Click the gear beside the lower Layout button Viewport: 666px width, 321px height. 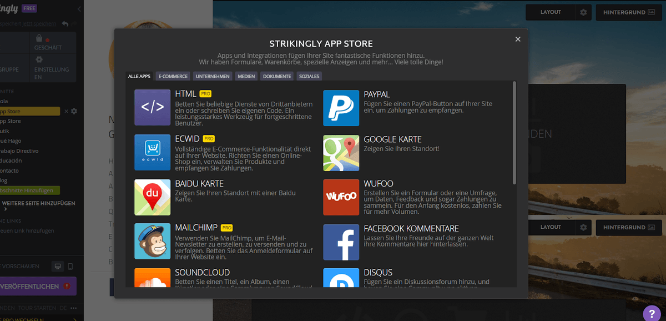(x=583, y=227)
